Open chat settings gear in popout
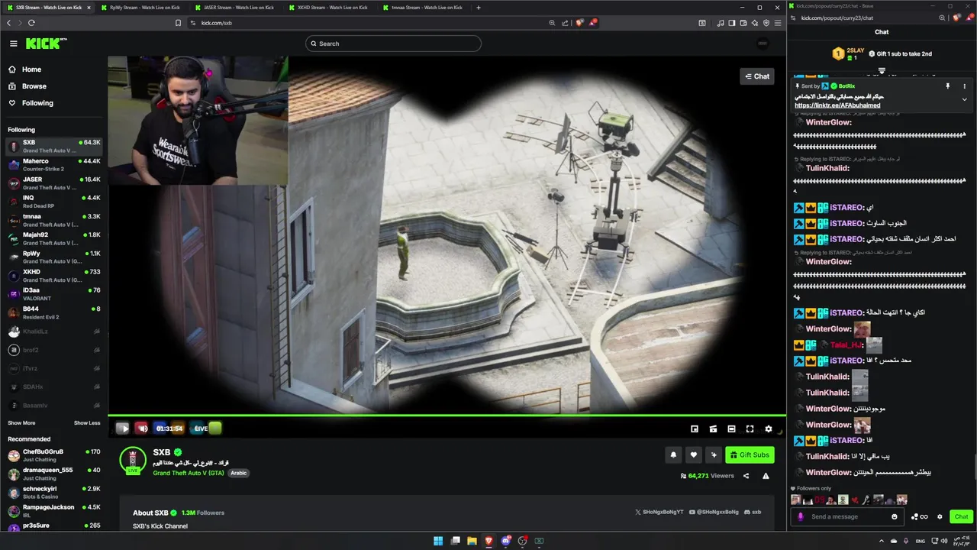Image resolution: width=977 pixels, height=550 pixels. (940, 516)
